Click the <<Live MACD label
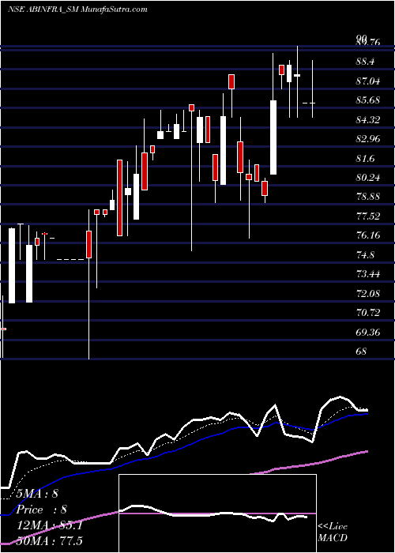The image size is (395, 553). tap(333, 532)
